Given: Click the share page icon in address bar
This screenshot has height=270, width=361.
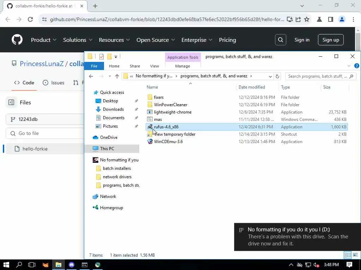Looking at the screenshot, I should [298, 19].
